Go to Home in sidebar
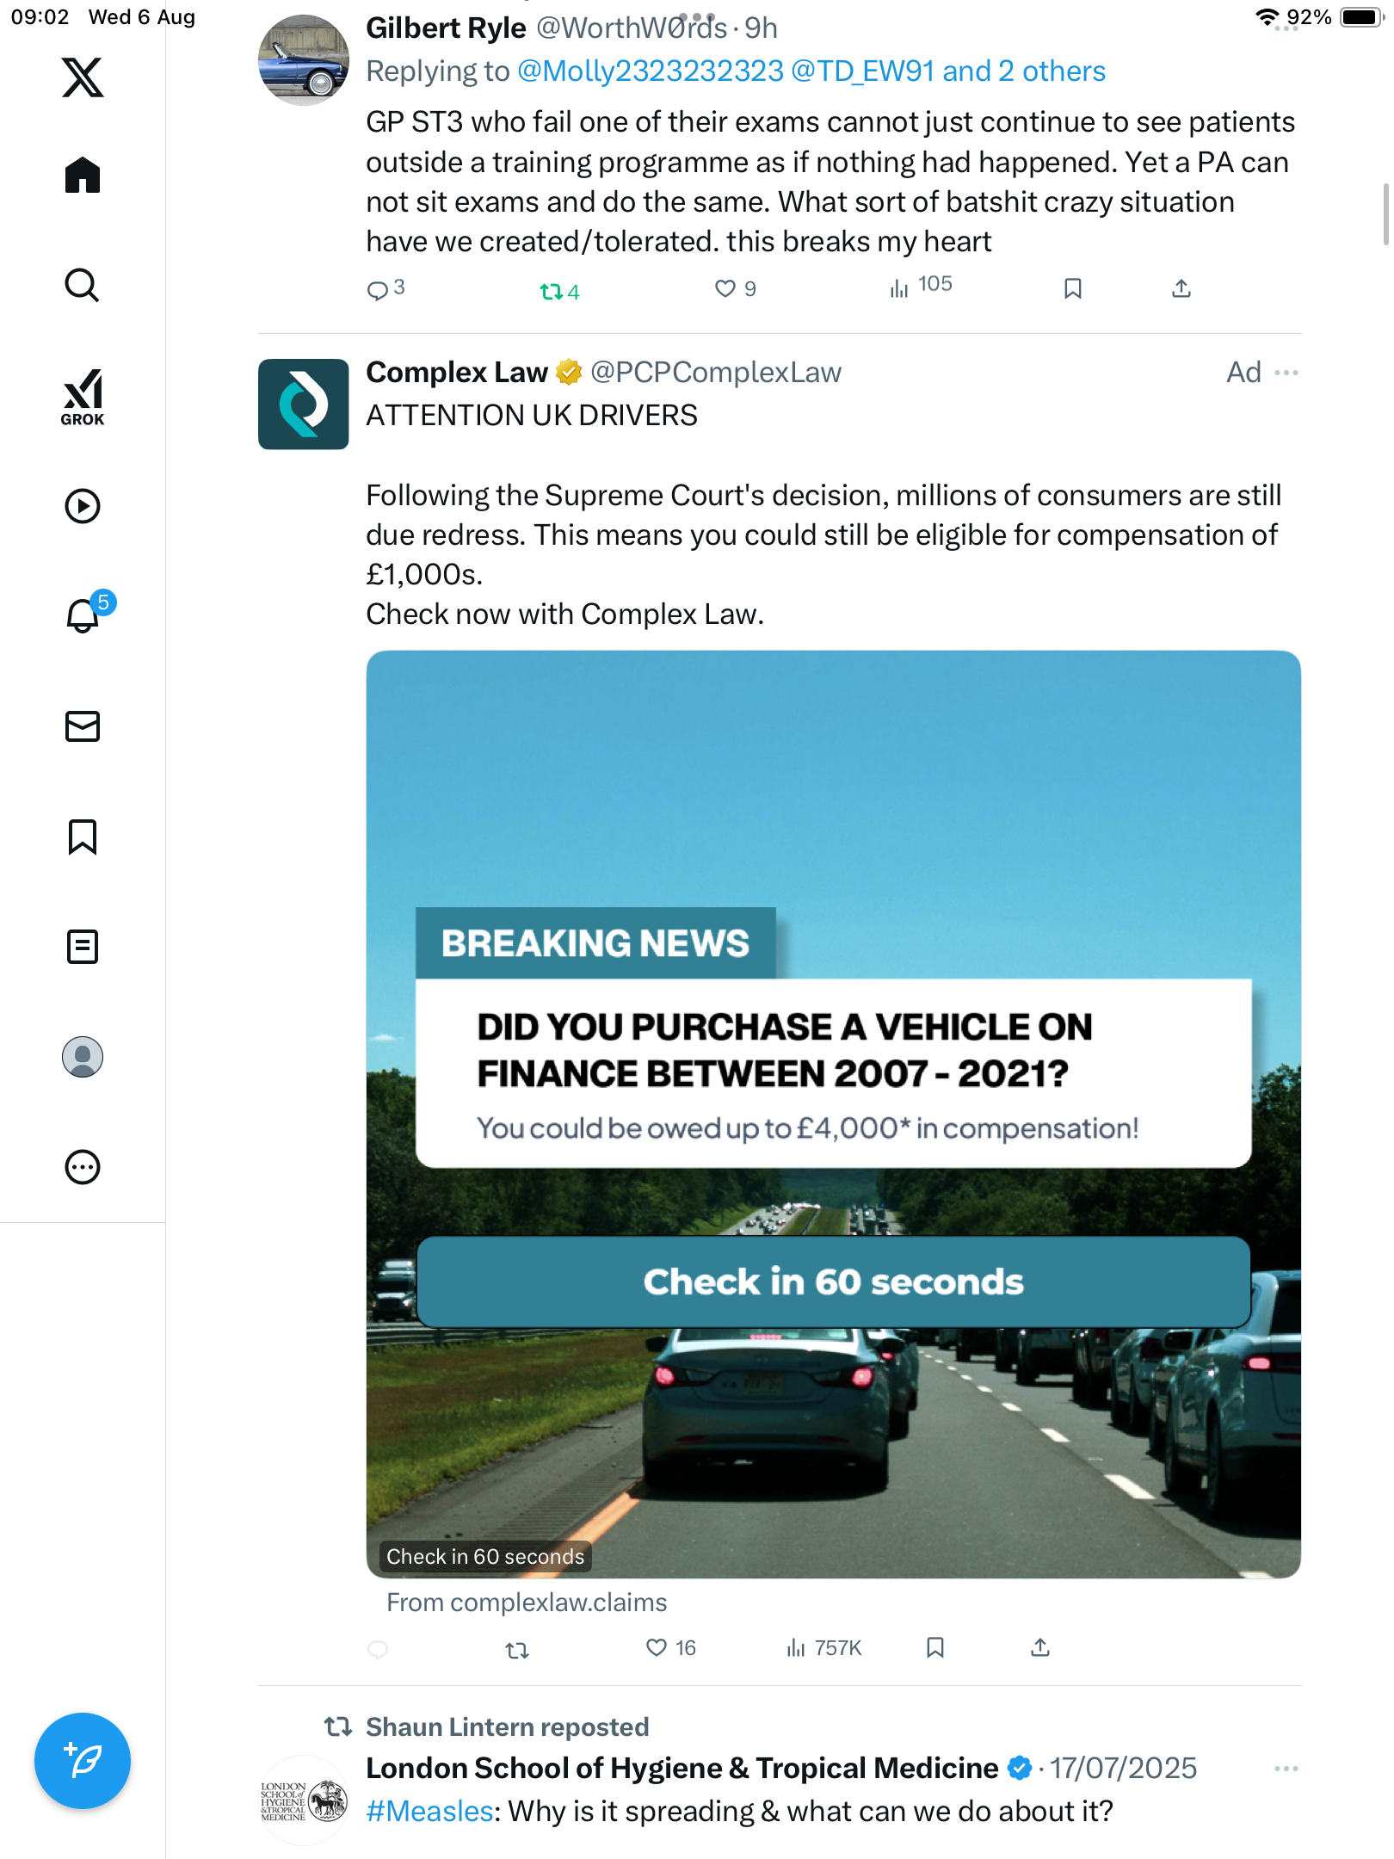 tap(83, 176)
